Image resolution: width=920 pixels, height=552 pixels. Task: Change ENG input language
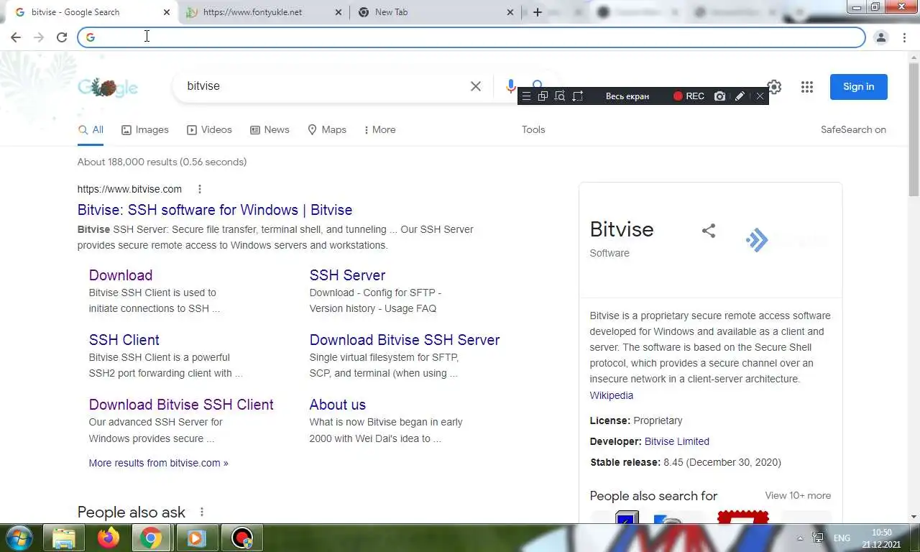[x=842, y=538]
